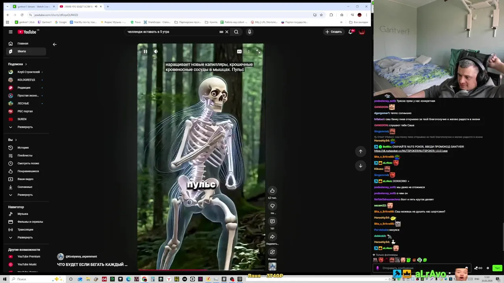Expand the Вы section with Развернуть

(x=26, y=195)
